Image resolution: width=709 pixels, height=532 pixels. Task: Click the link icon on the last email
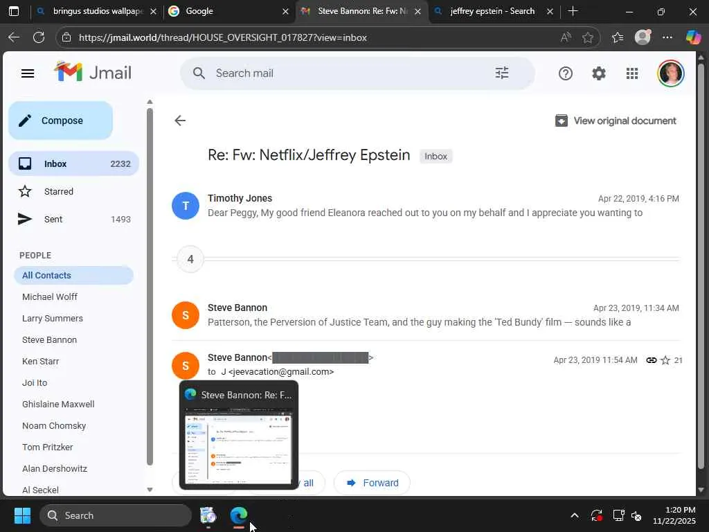coord(651,360)
